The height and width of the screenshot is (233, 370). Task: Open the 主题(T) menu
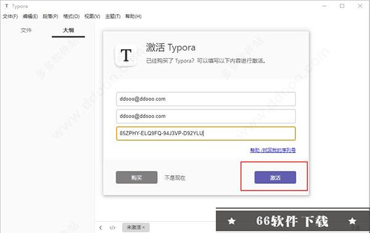pos(113,16)
